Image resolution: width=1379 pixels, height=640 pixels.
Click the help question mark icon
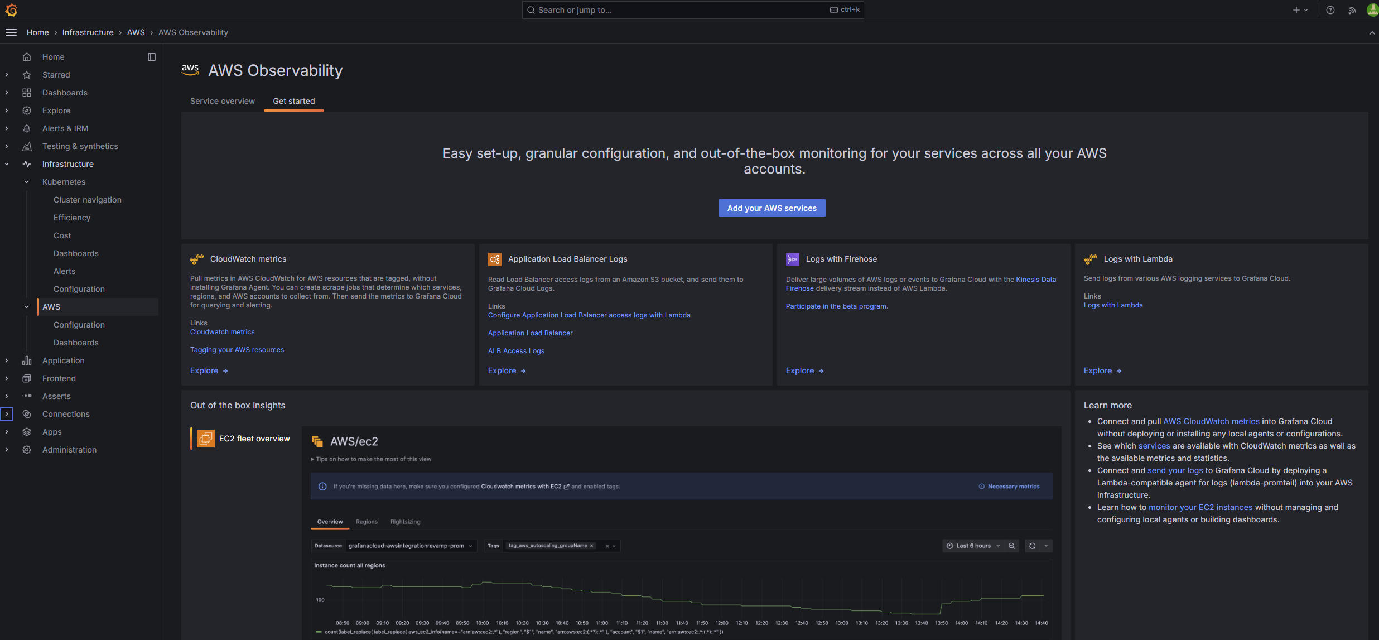[1330, 9]
